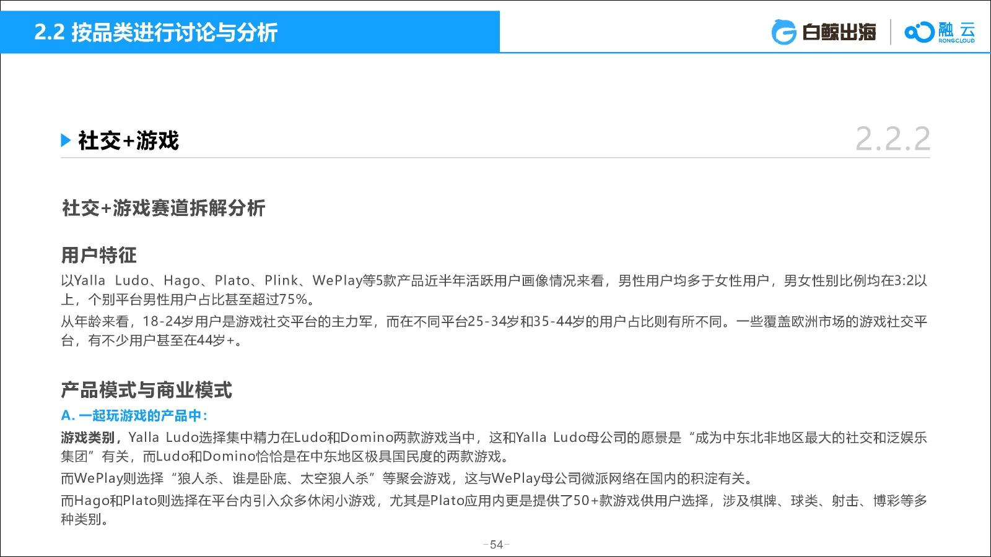Select the line starting "从年龄来看，18-24岁用户"

494,322
